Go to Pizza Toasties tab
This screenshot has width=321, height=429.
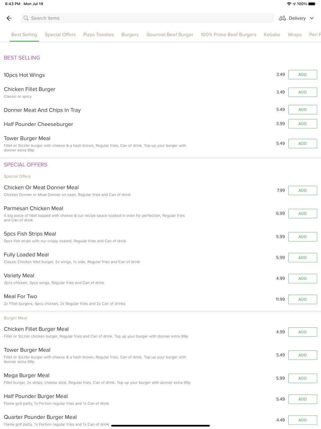(x=98, y=35)
